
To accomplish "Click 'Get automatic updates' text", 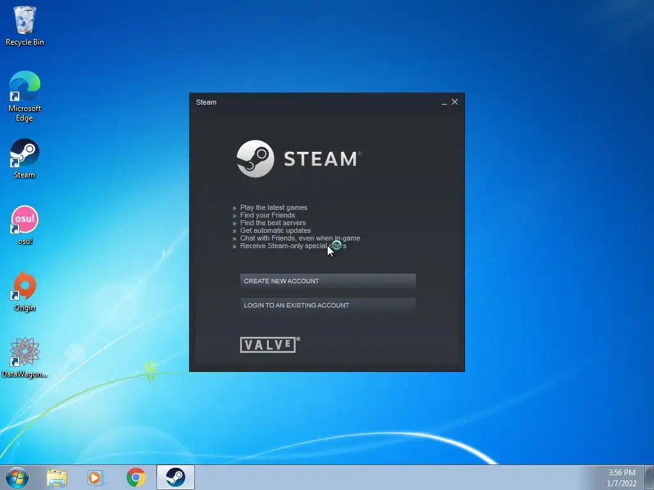I will coord(275,230).
